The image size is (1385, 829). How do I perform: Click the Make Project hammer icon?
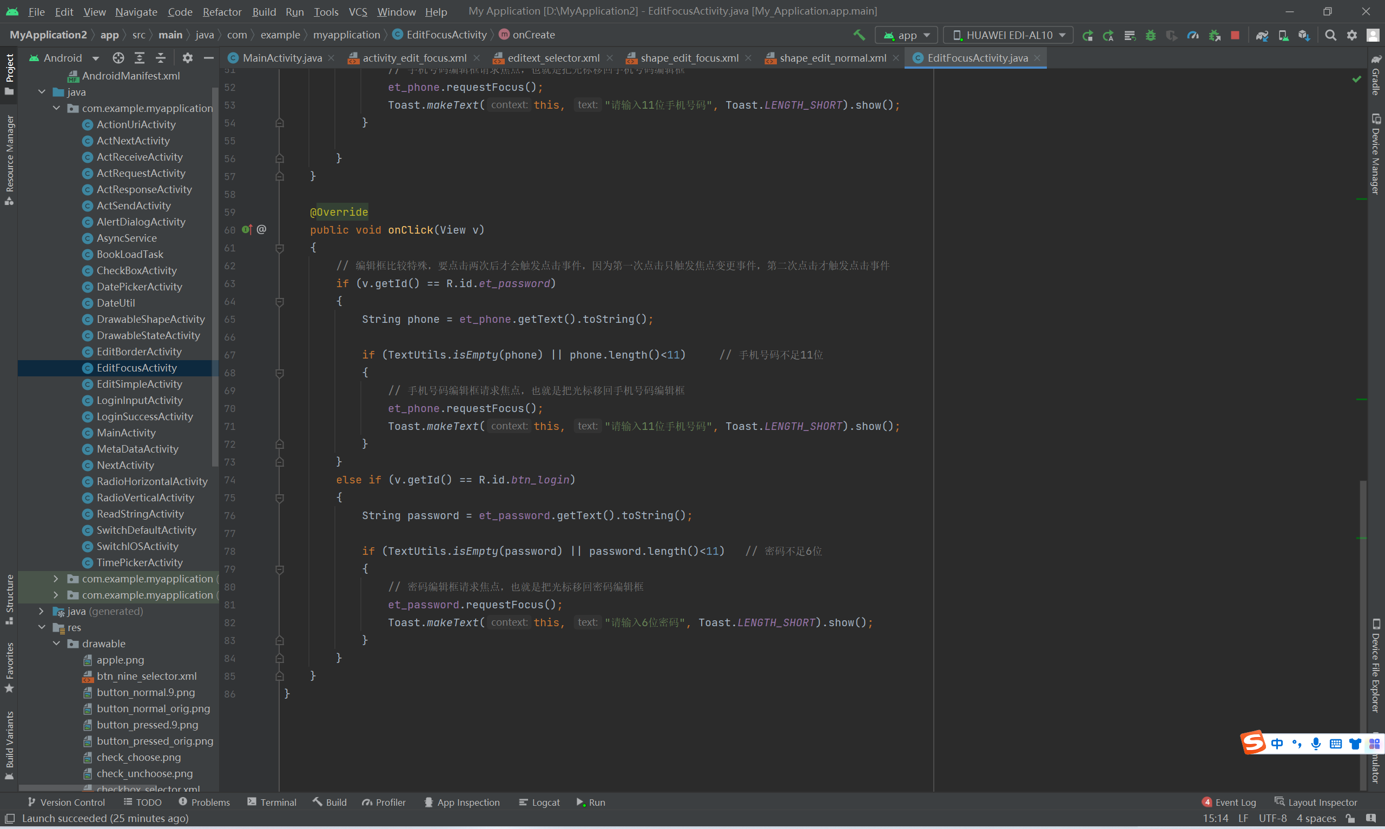click(x=859, y=35)
